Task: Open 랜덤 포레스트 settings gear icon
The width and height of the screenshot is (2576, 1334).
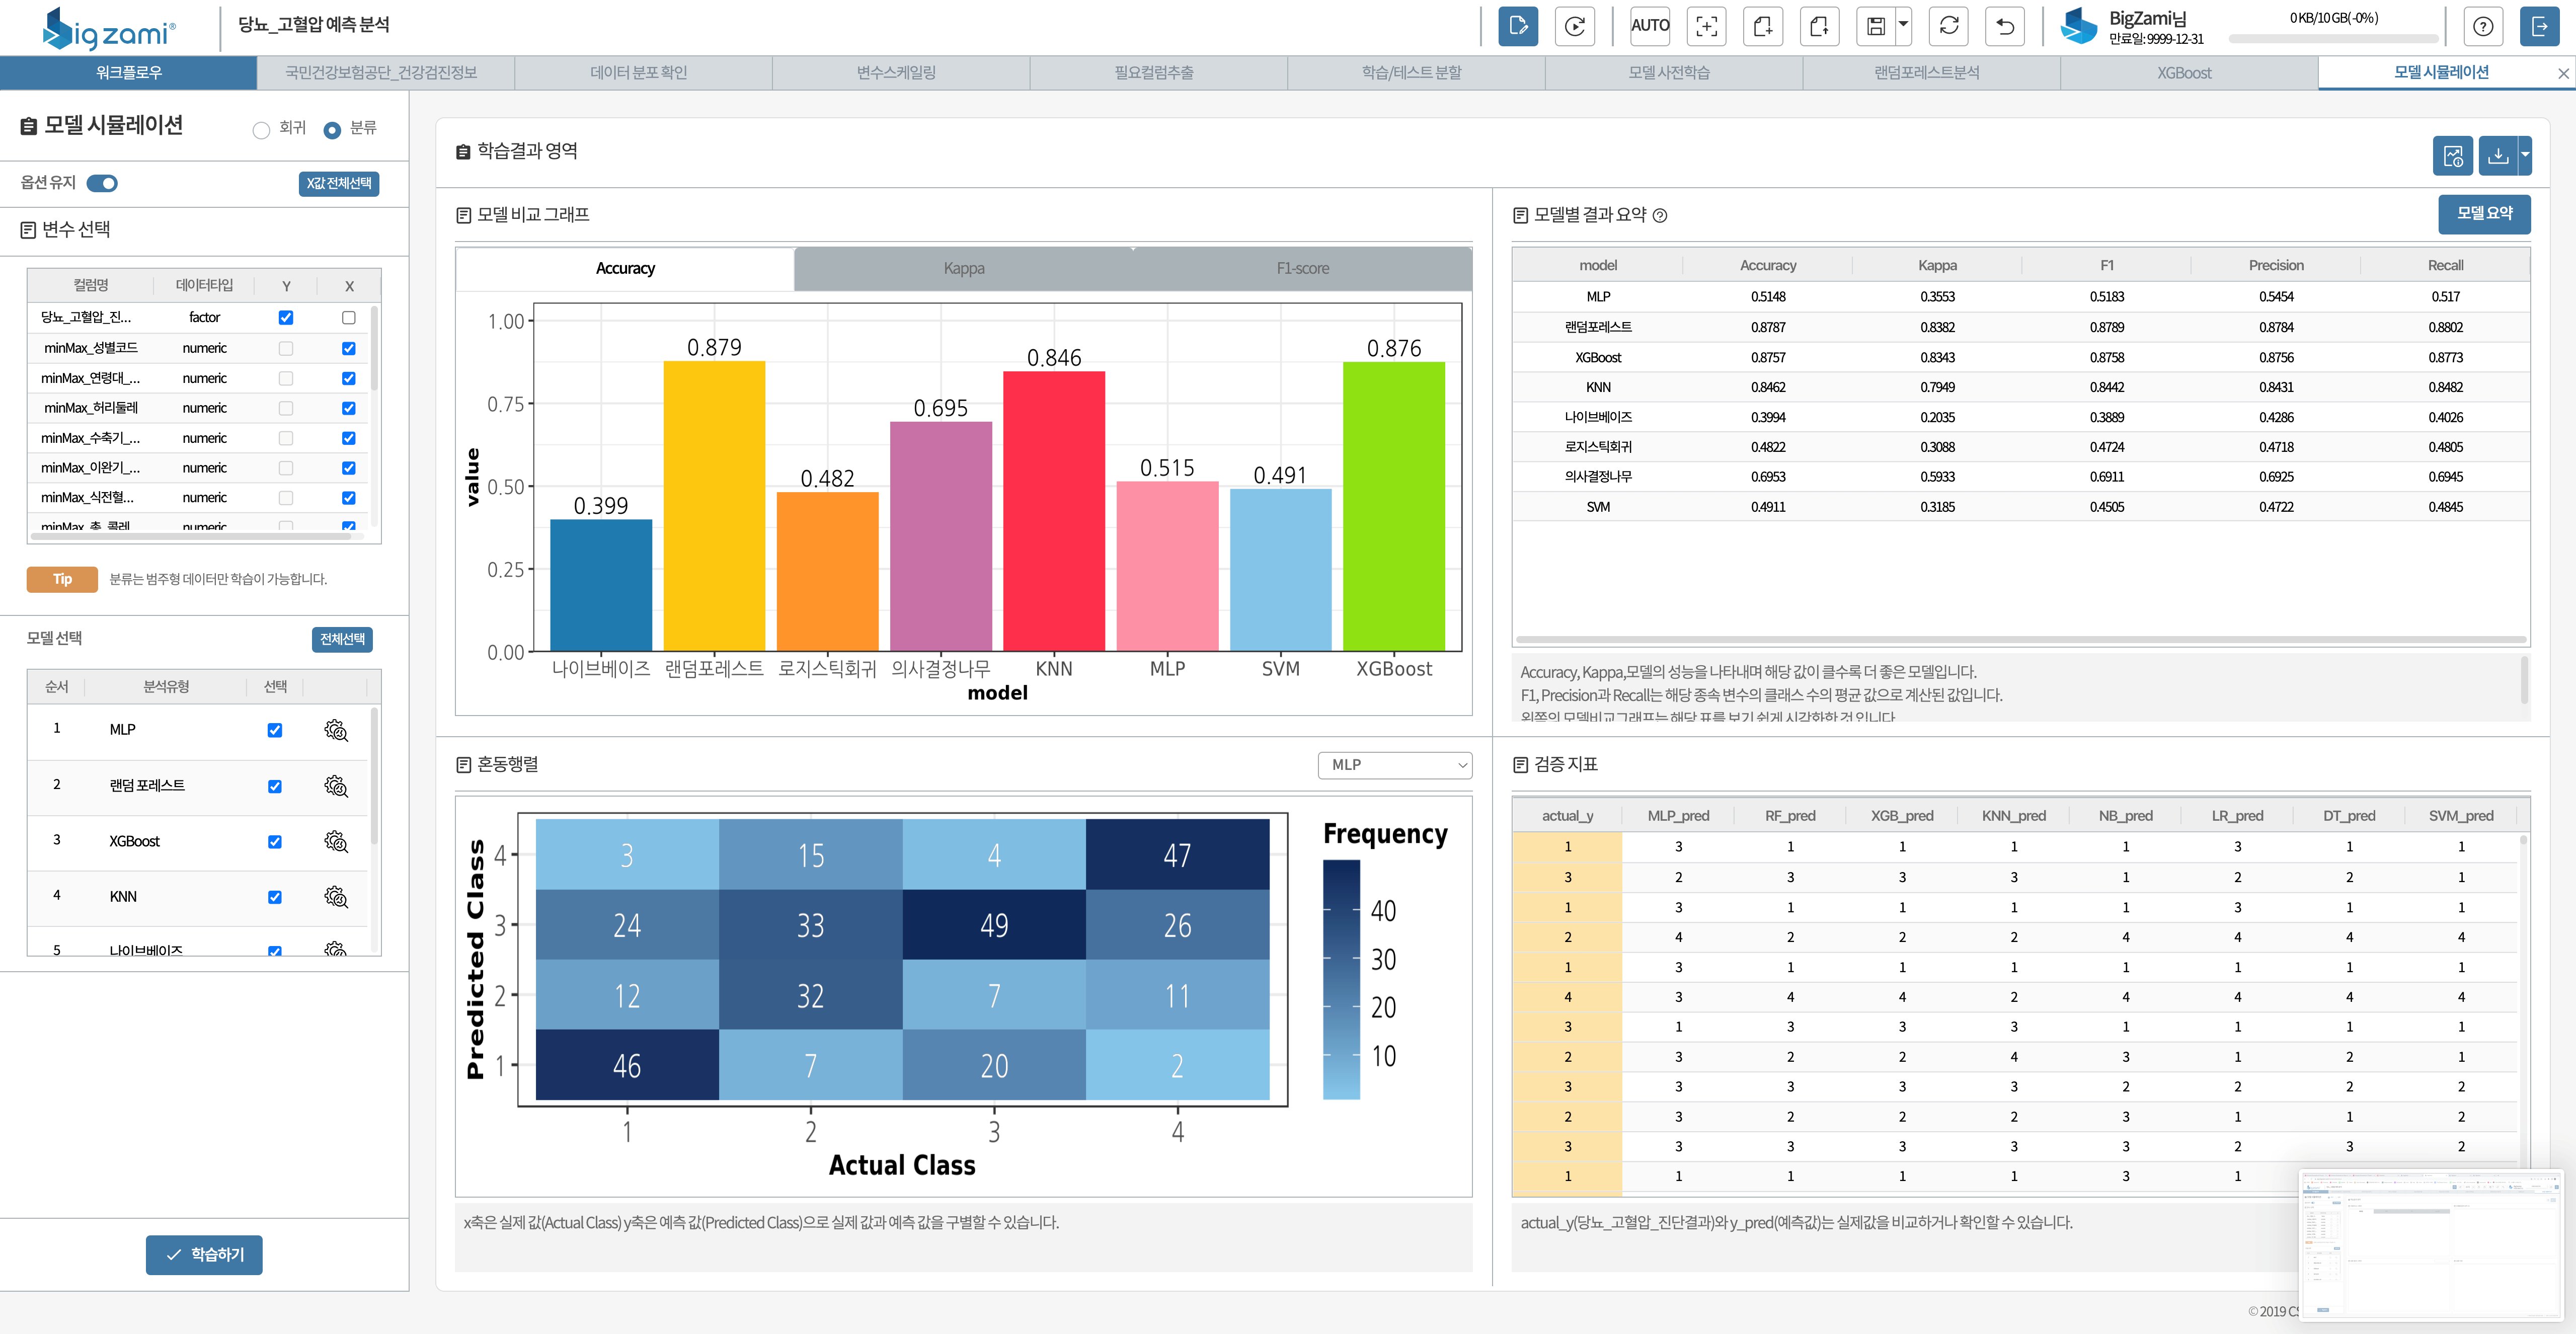Action: (336, 786)
